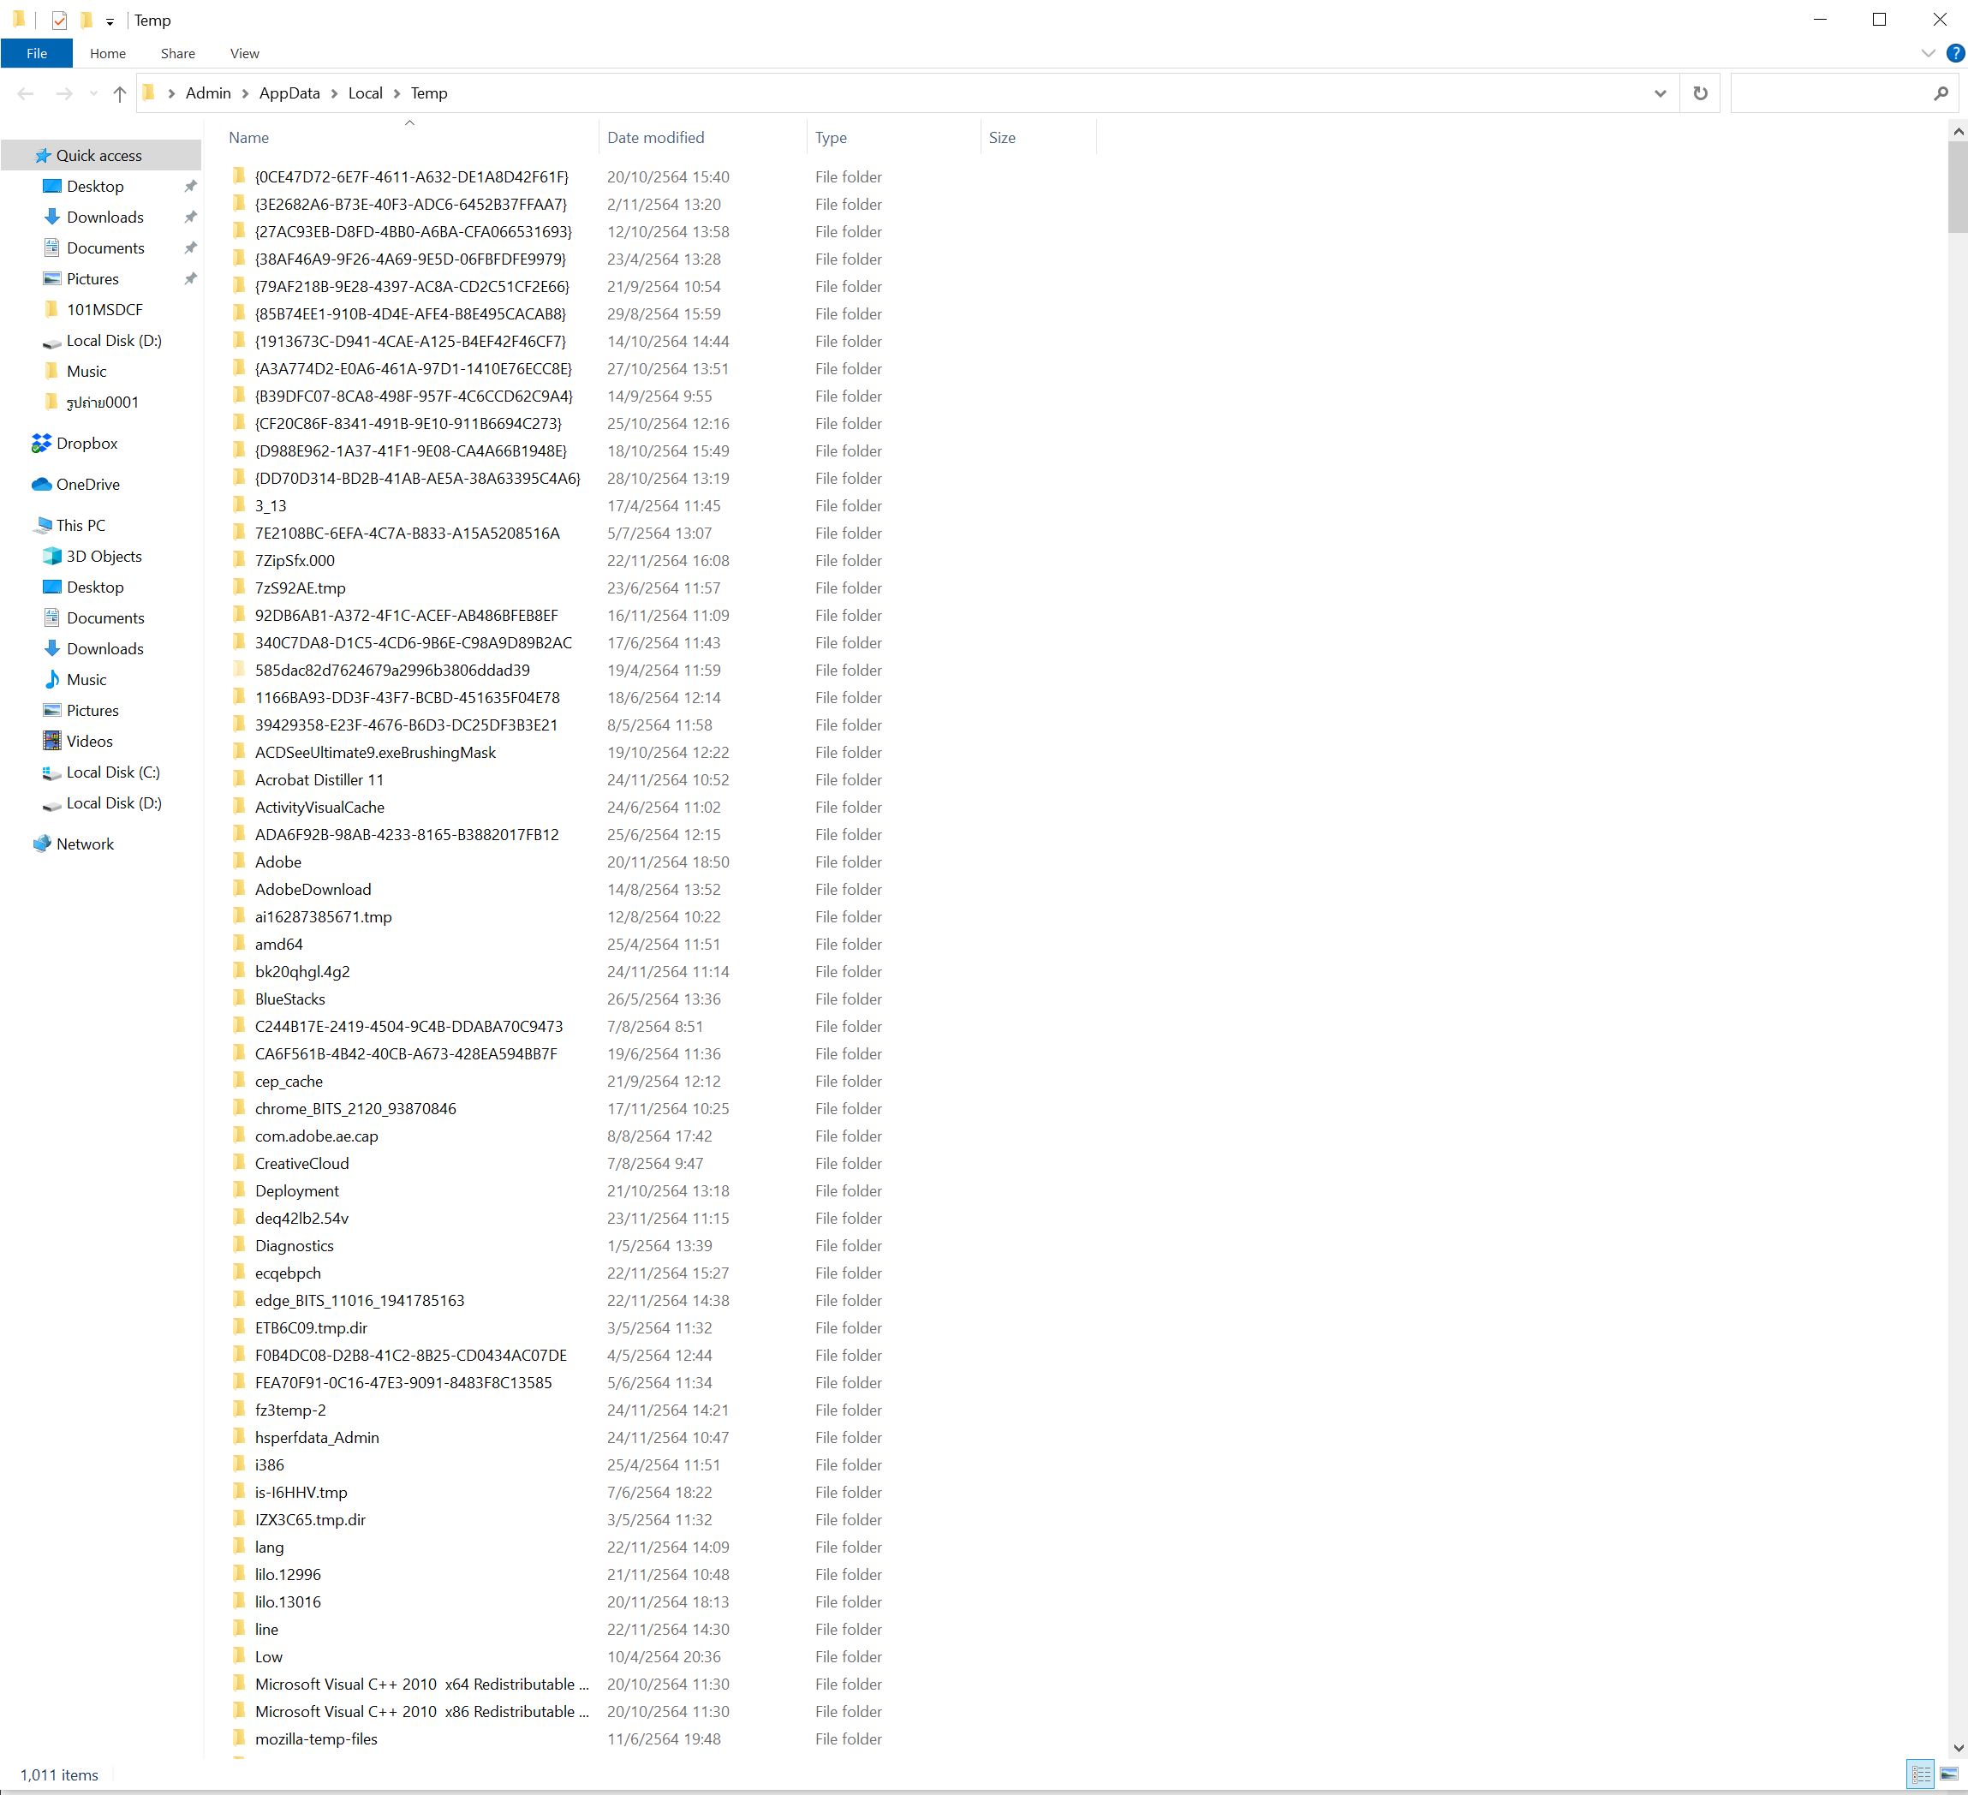The width and height of the screenshot is (1968, 1795).
Task: Switch to the View ribbon tab
Action: [x=244, y=54]
